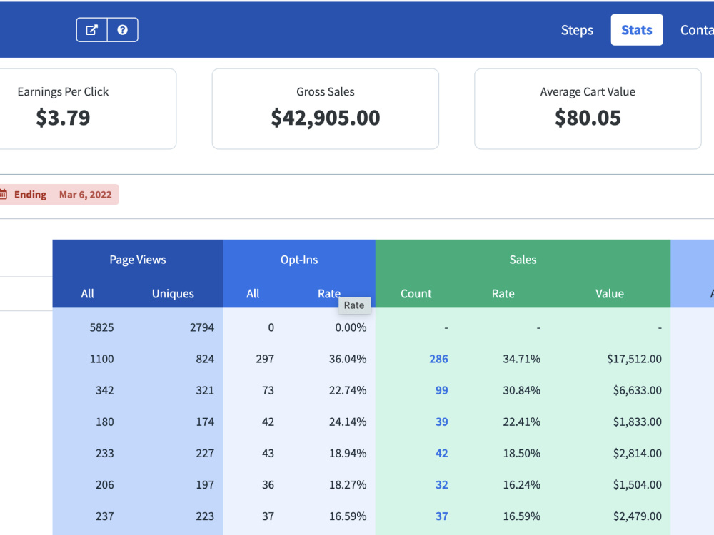
Task: Click the $6,633.00 sales value
Action: pyautogui.click(x=638, y=390)
